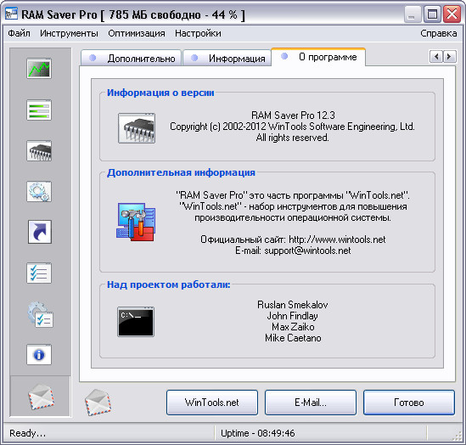Click the RAM Saver Pro title bar icon

tap(11, 14)
